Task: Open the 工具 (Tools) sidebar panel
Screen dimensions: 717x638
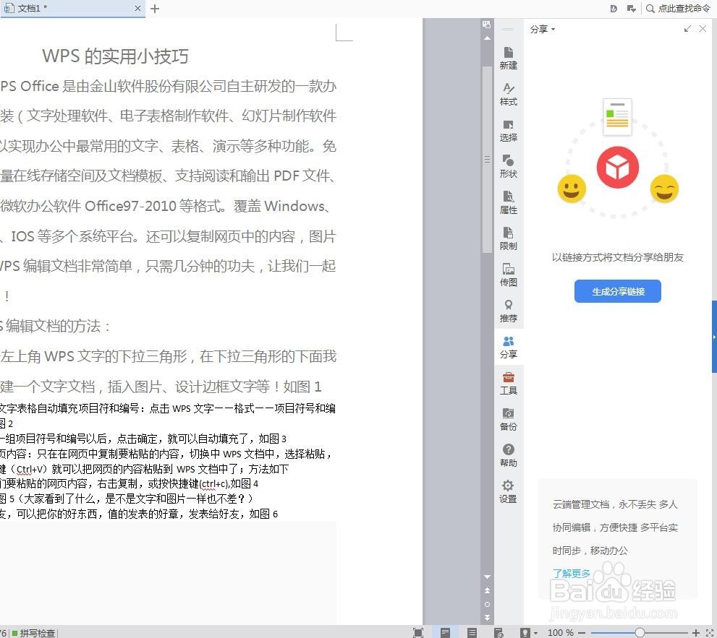Action: click(x=508, y=384)
